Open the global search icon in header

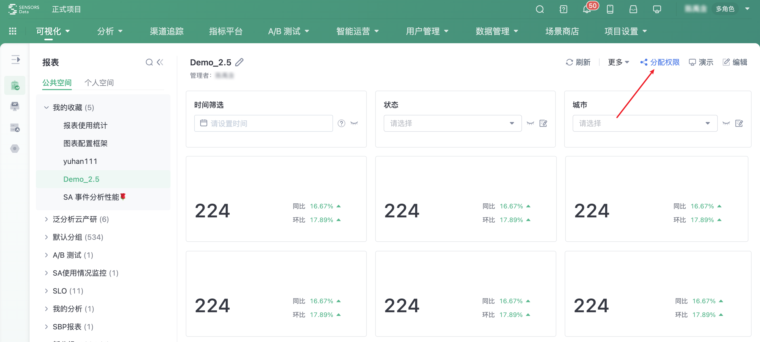(x=540, y=9)
